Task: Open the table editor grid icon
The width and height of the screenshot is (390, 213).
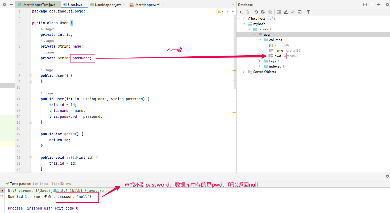Action: click(279, 12)
